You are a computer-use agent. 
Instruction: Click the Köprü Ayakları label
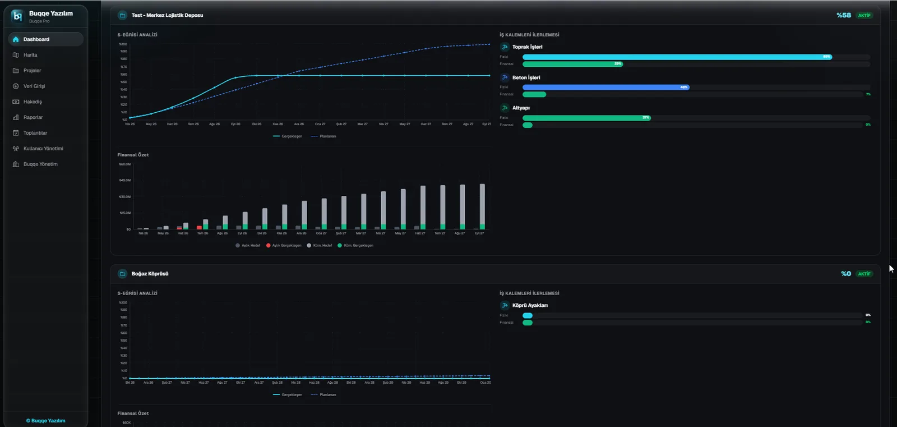click(530, 305)
